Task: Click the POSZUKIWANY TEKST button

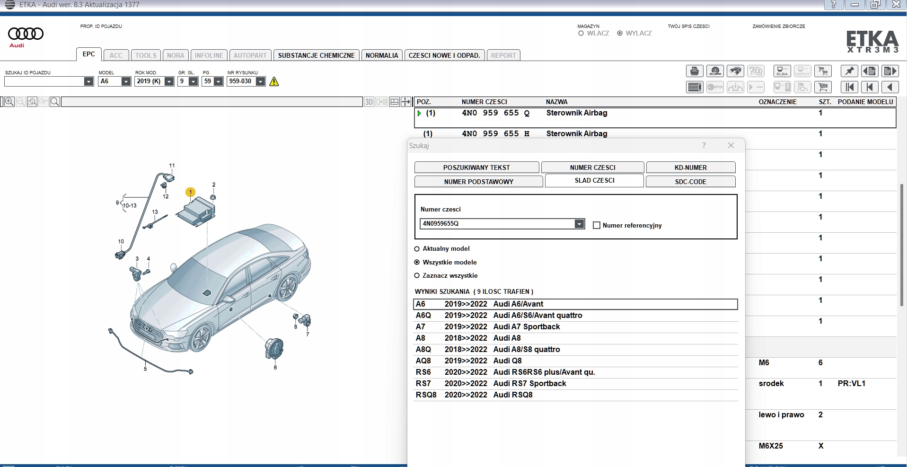Action: [476, 167]
